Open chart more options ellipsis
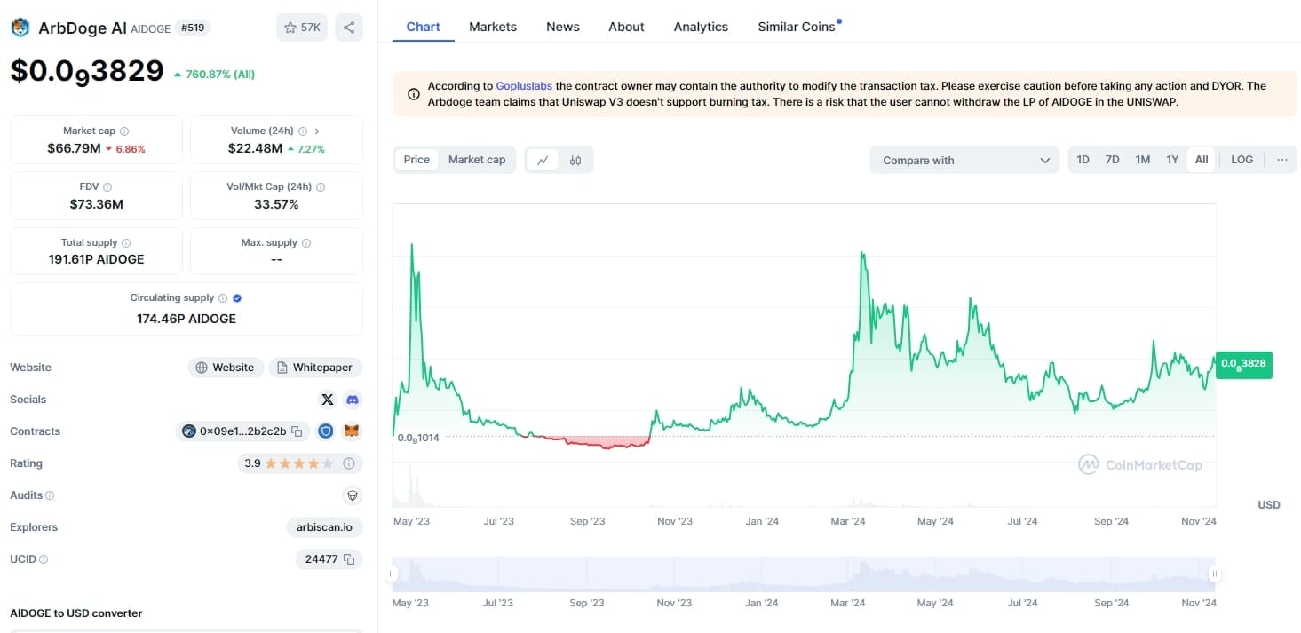The image size is (1301, 633). pos(1281,160)
